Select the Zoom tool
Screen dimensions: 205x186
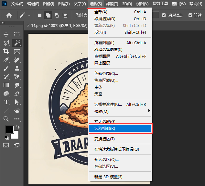[6, 119]
